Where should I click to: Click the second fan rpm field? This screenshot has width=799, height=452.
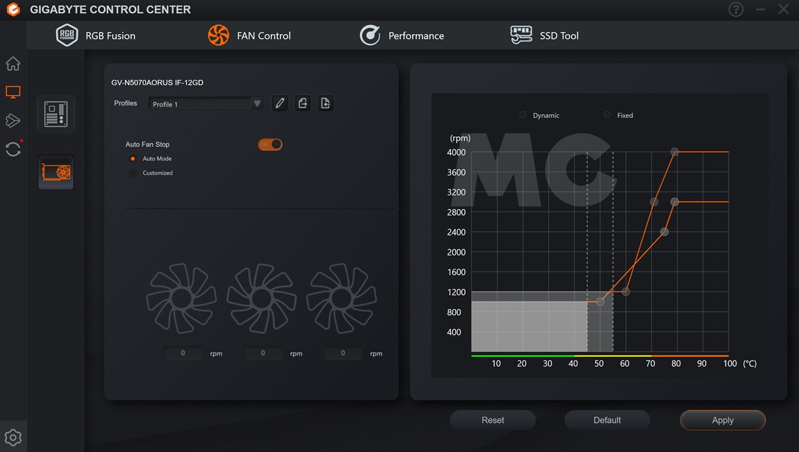[263, 353]
